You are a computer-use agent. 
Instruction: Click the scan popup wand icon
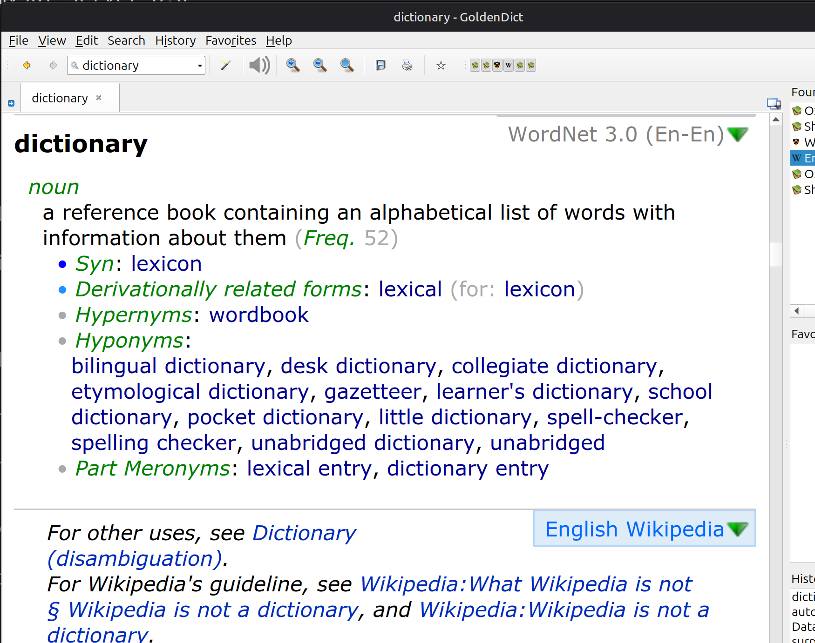click(225, 65)
